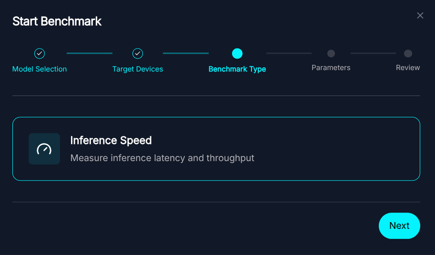Viewport: 435px width, 255px height.
Task: Click the gray Parameters step dot
Action: 331,53
